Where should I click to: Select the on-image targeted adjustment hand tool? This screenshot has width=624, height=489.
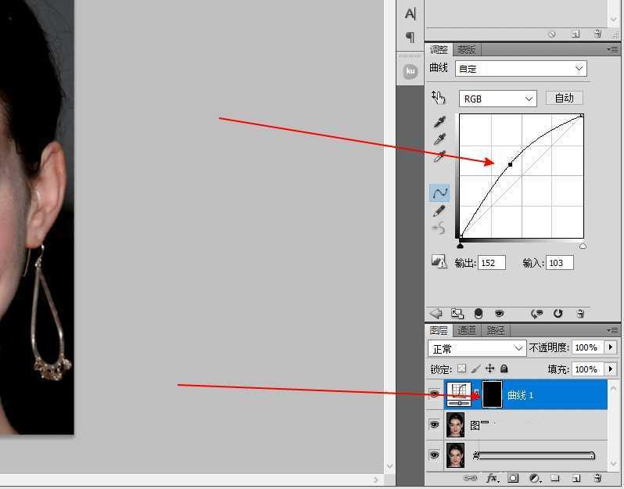438,98
